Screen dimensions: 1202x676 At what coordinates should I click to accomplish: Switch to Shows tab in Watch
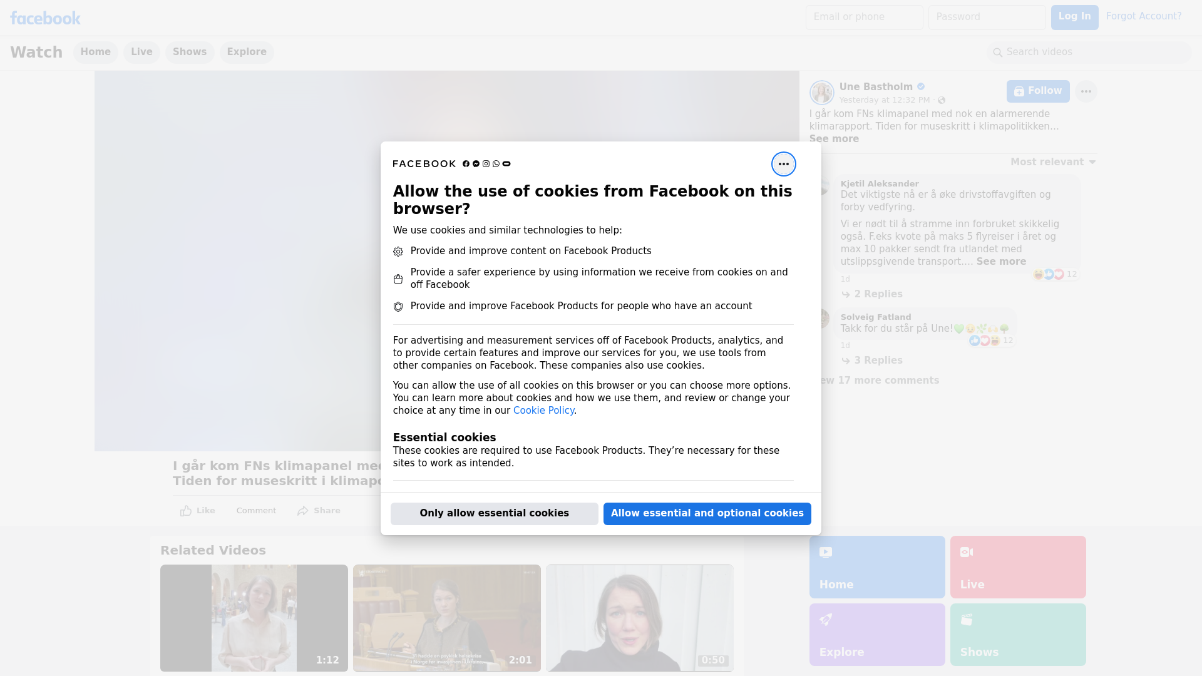(x=190, y=52)
